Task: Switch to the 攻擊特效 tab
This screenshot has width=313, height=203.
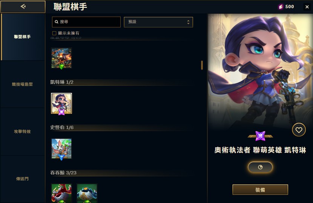Action: pos(22,132)
